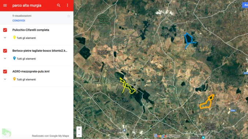The width and height of the screenshot is (248, 139).
Task: Expand AGRO-mezzoprete-pulo layer elements chevron
Action: tap(5, 79)
